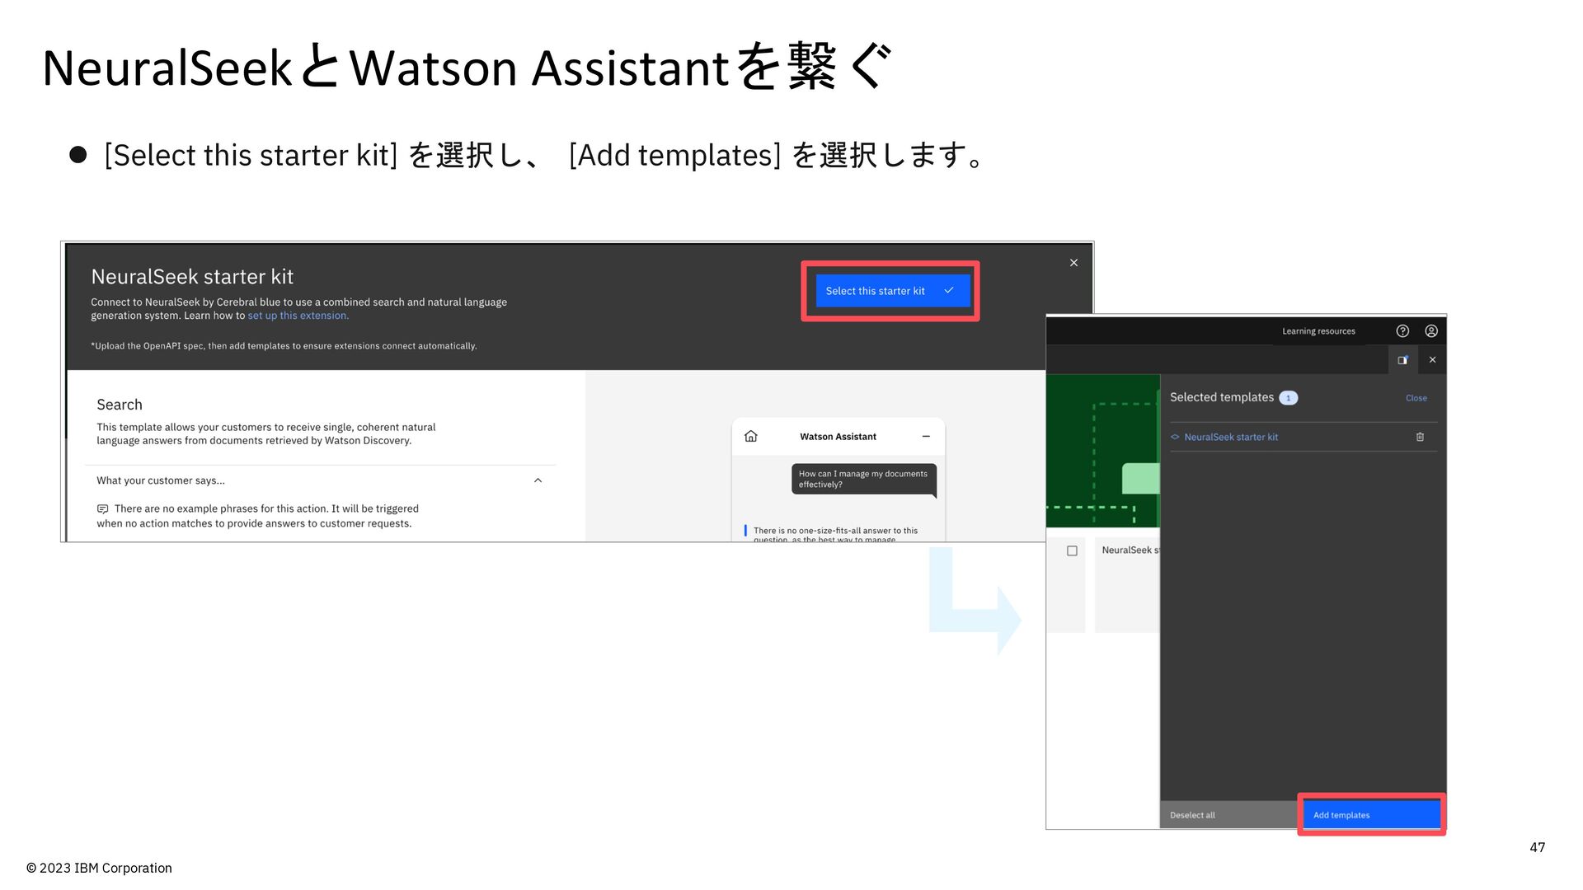
Task: Collapse the What your customer says section
Action: 538,480
